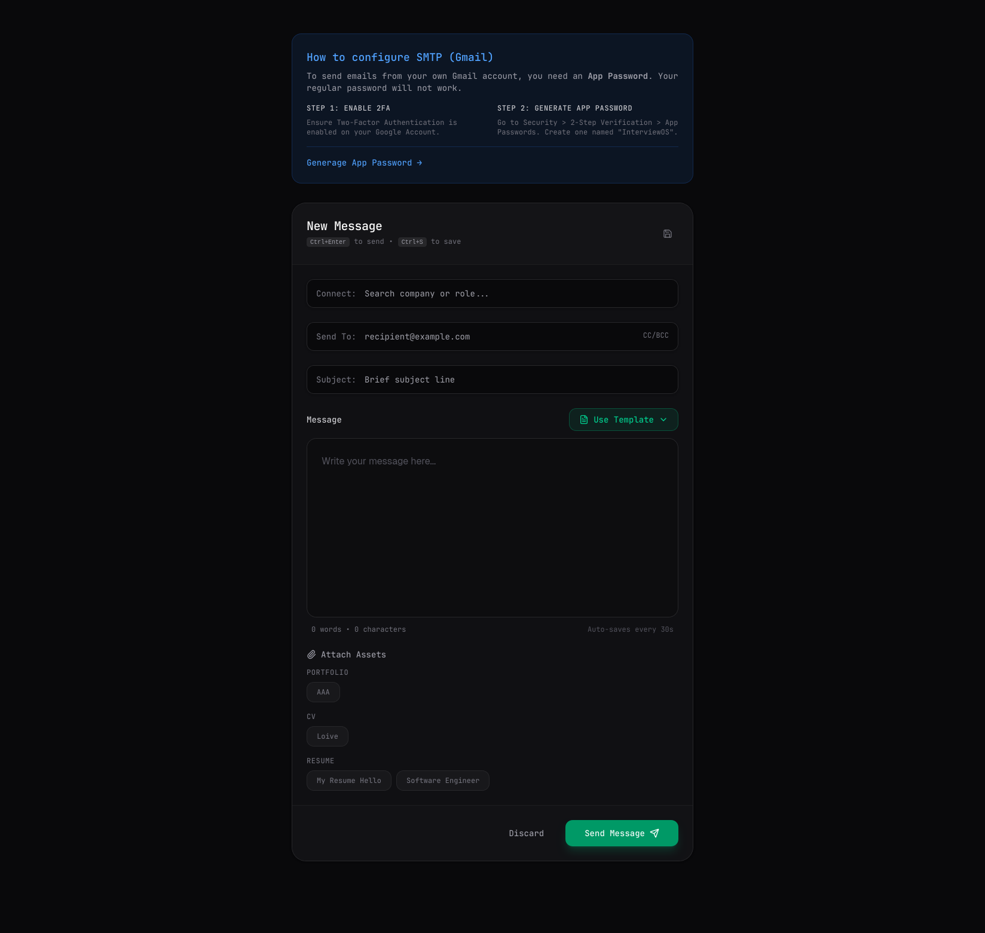985x933 pixels.
Task: Click the chevron on Use Template
Action: coord(663,420)
